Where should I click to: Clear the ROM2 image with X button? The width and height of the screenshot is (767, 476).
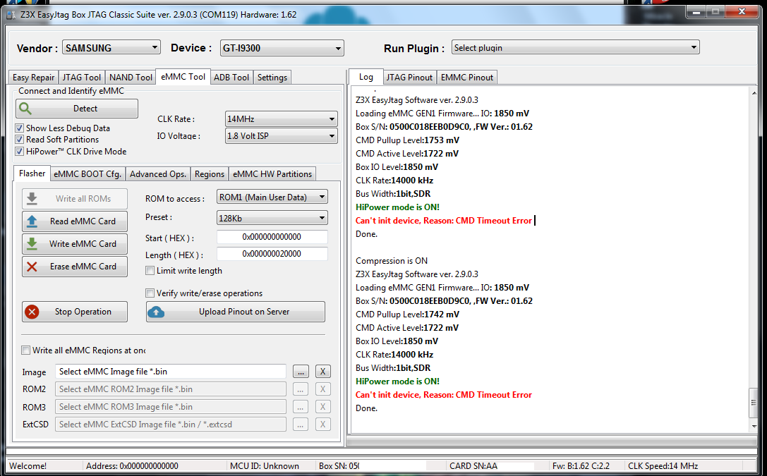click(x=323, y=389)
